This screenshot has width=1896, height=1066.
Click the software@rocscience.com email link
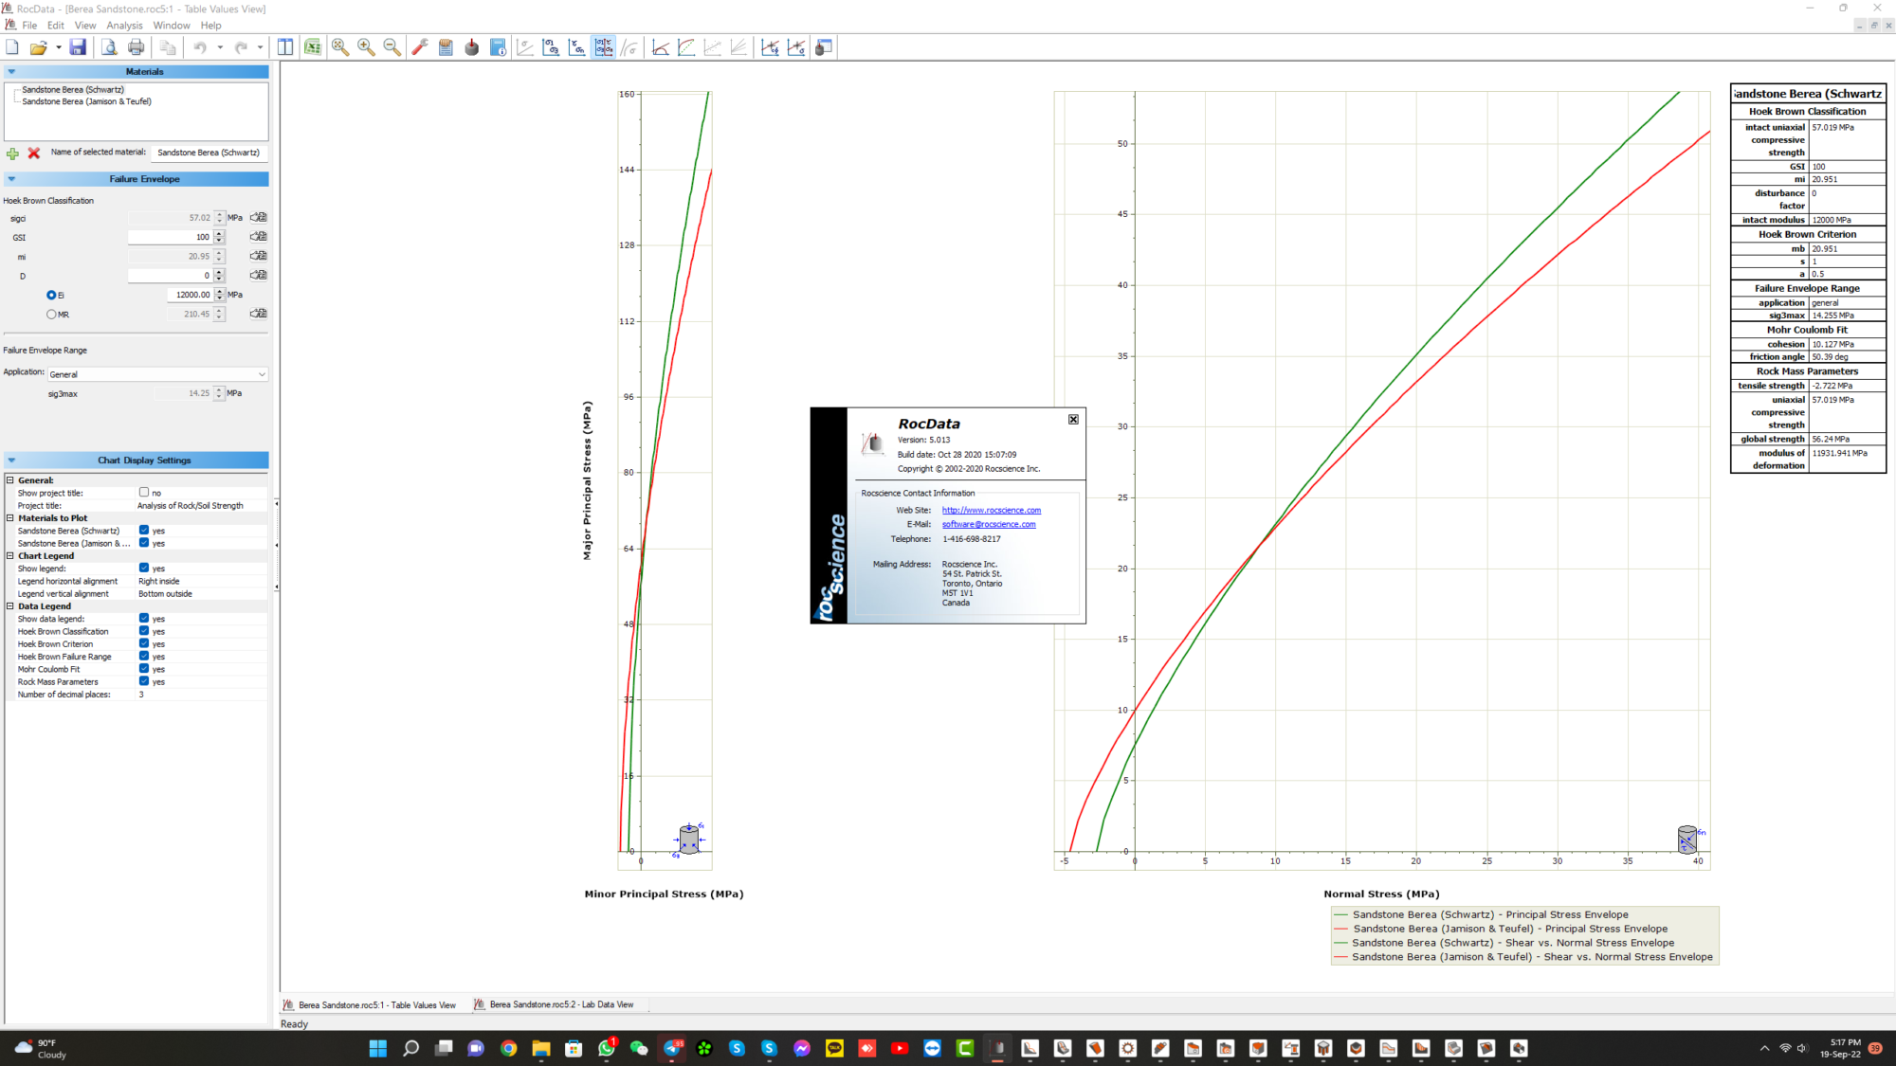(989, 524)
